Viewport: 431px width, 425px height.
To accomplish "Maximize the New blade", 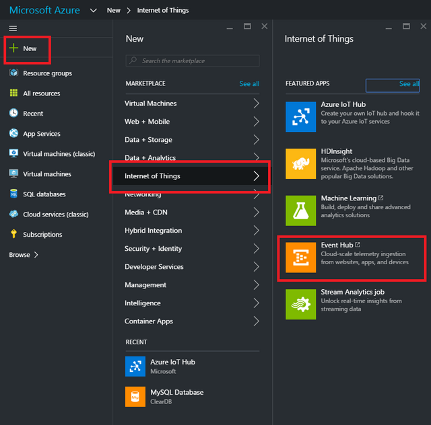I will [247, 26].
